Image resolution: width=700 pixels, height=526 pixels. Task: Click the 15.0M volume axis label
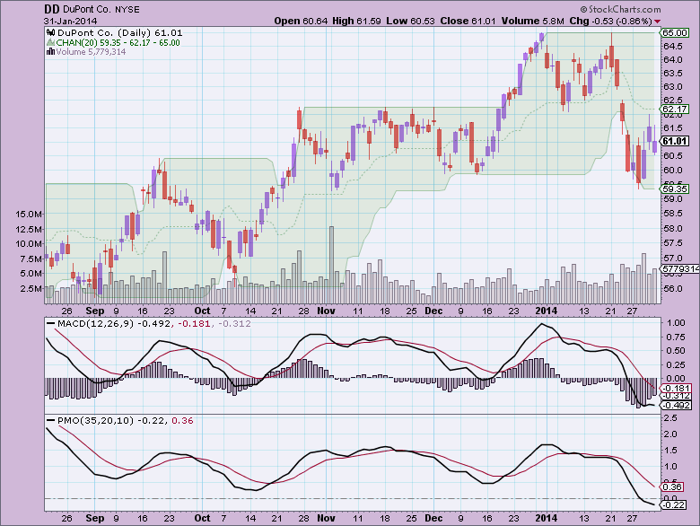(29, 215)
